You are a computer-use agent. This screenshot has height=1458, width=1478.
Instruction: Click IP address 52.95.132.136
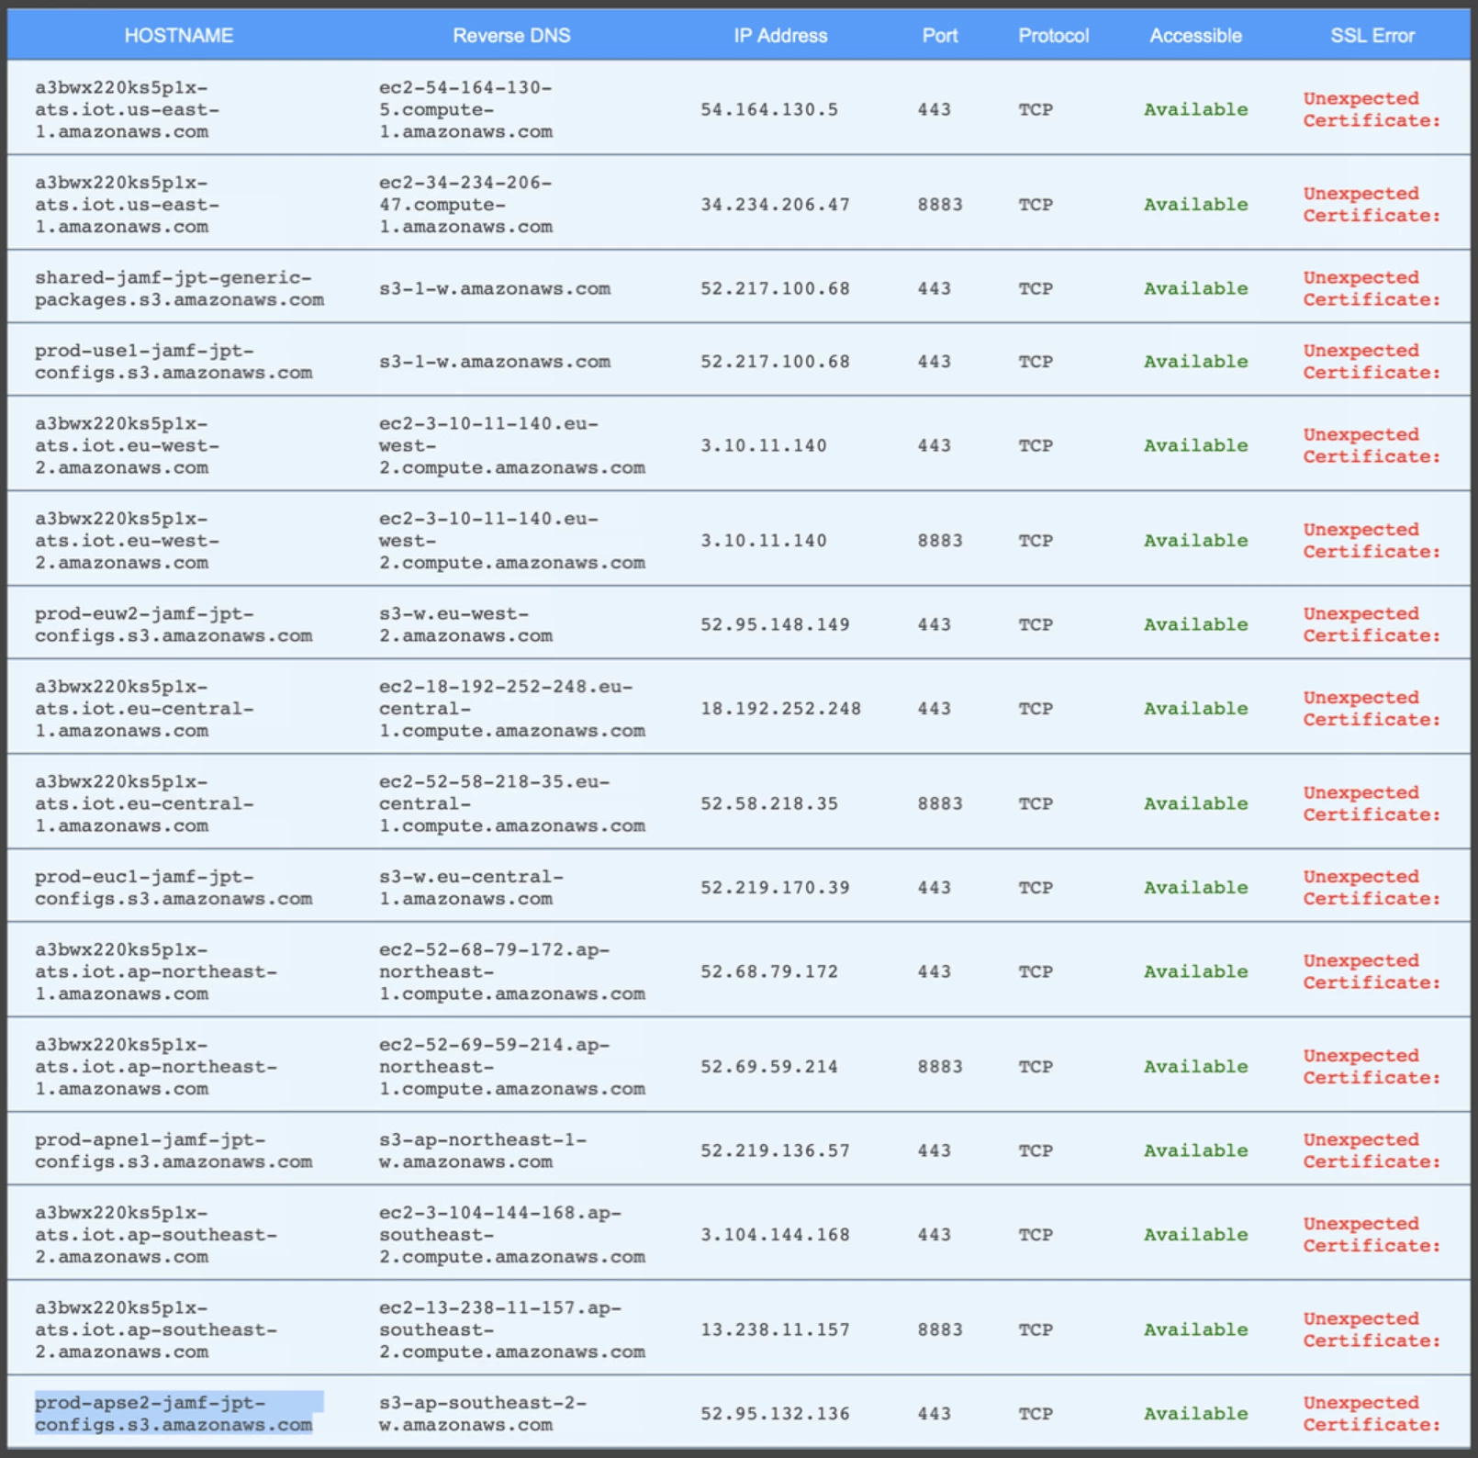click(x=775, y=1414)
